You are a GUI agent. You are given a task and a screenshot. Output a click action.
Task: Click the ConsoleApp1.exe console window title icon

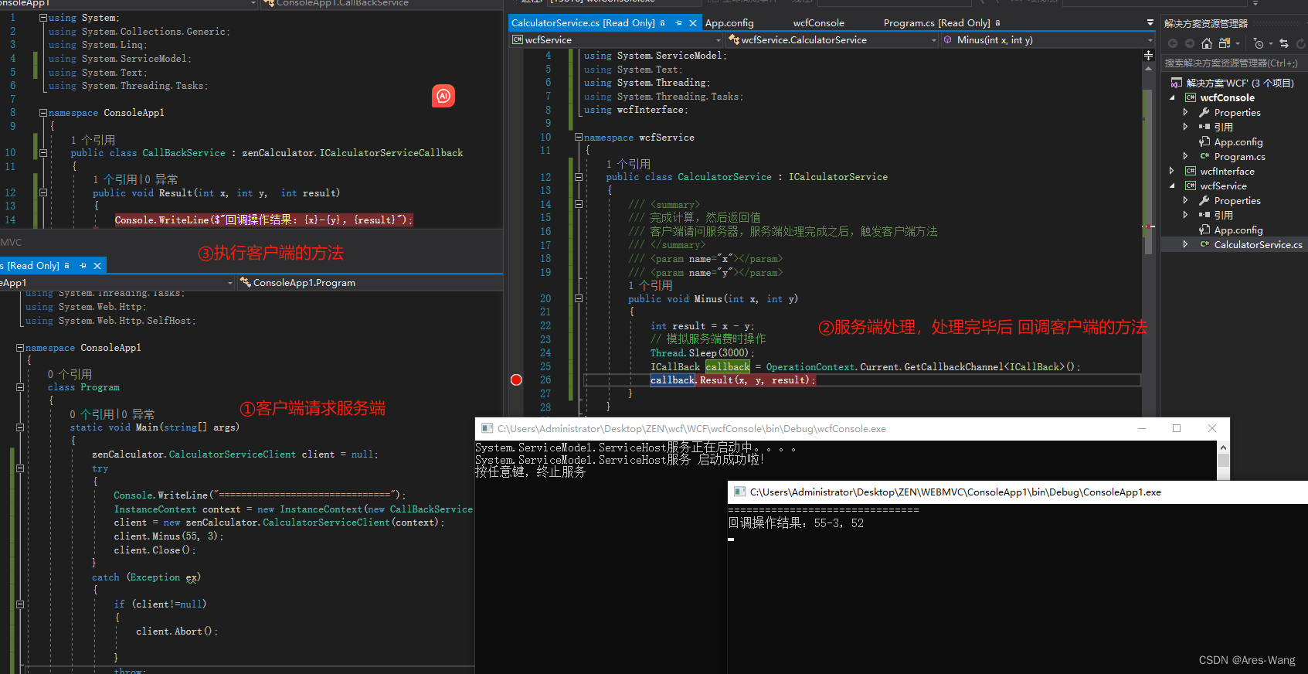coord(739,492)
